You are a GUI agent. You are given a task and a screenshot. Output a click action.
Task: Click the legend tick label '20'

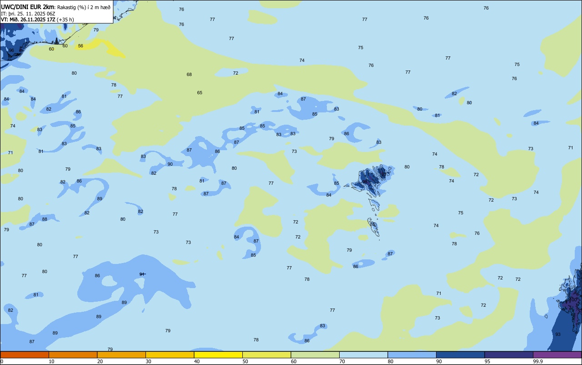[100, 361]
